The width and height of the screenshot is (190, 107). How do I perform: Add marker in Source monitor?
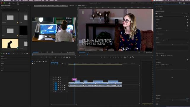41,57
